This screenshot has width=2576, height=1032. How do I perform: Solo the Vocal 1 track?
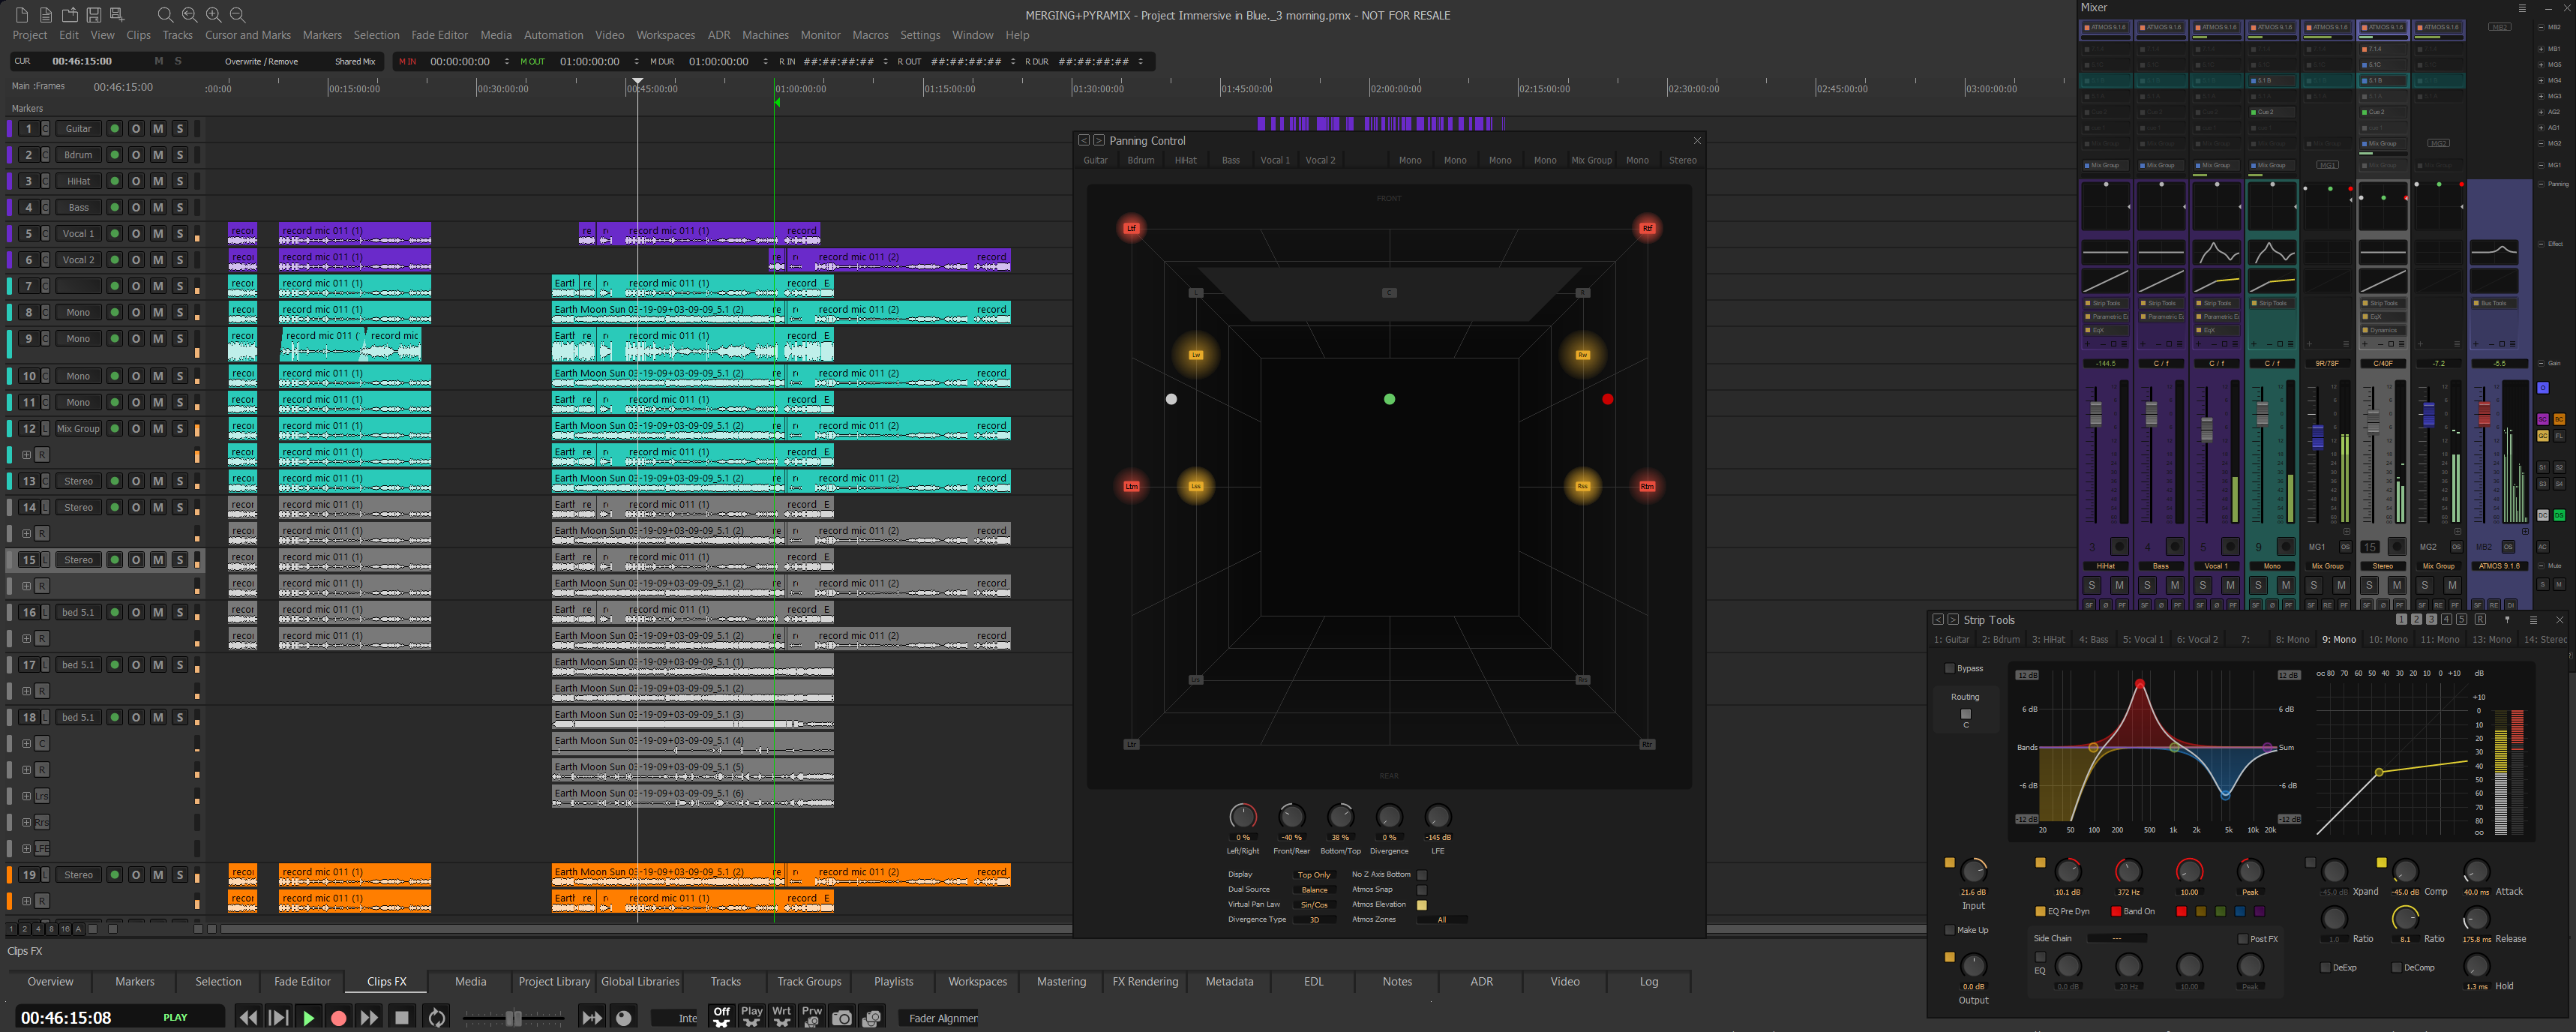pyautogui.click(x=179, y=233)
